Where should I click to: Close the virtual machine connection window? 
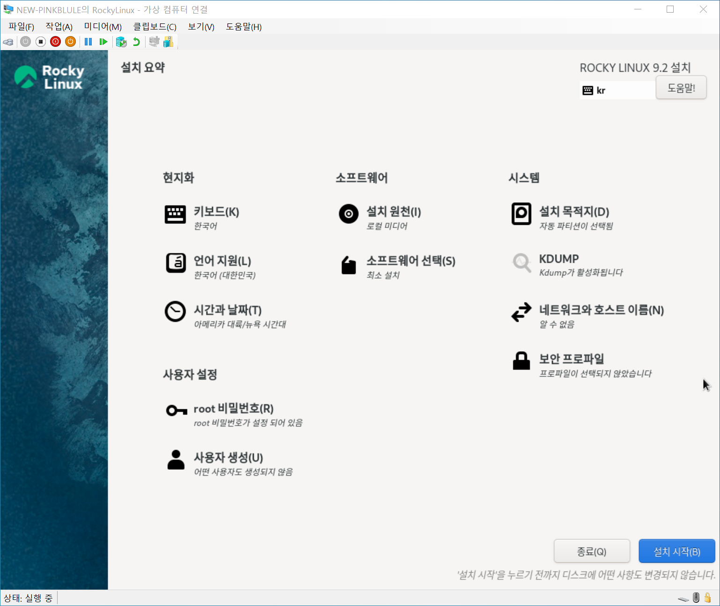point(703,9)
